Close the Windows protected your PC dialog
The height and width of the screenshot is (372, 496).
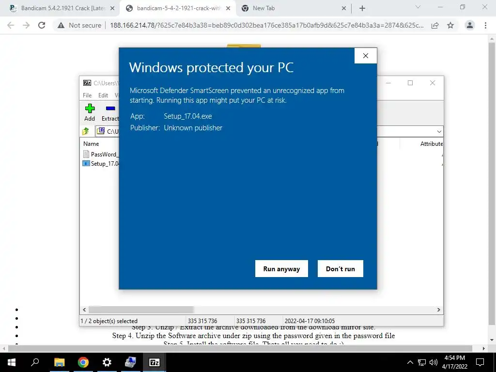point(365,56)
